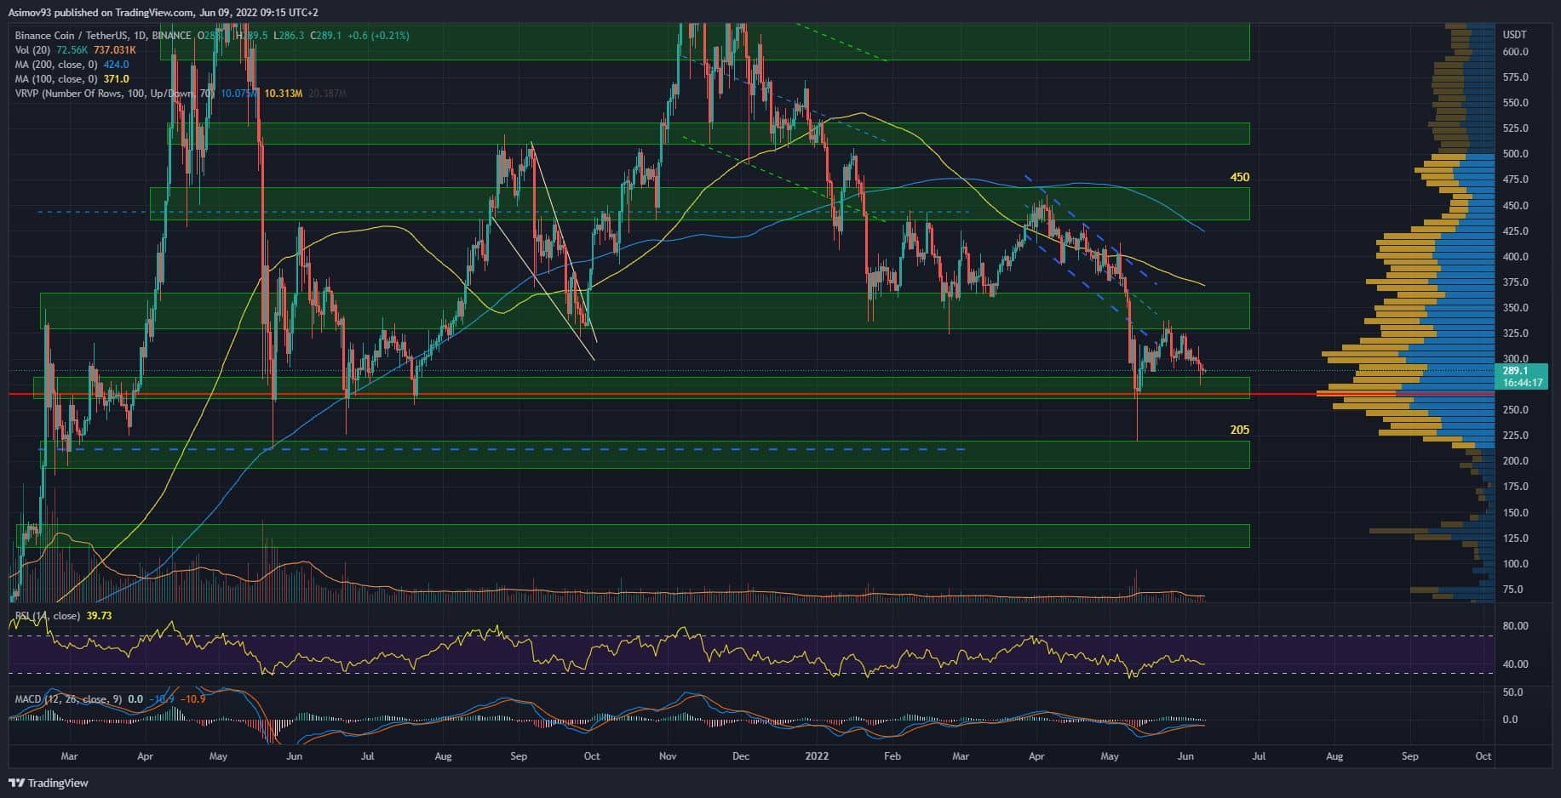Click the MA (200, close, 0) legend
This screenshot has height=798, width=1561.
pyautogui.click(x=56, y=65)
